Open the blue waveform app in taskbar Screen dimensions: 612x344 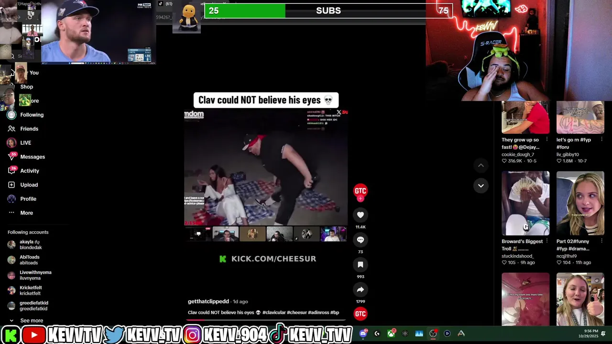point(419,333)
